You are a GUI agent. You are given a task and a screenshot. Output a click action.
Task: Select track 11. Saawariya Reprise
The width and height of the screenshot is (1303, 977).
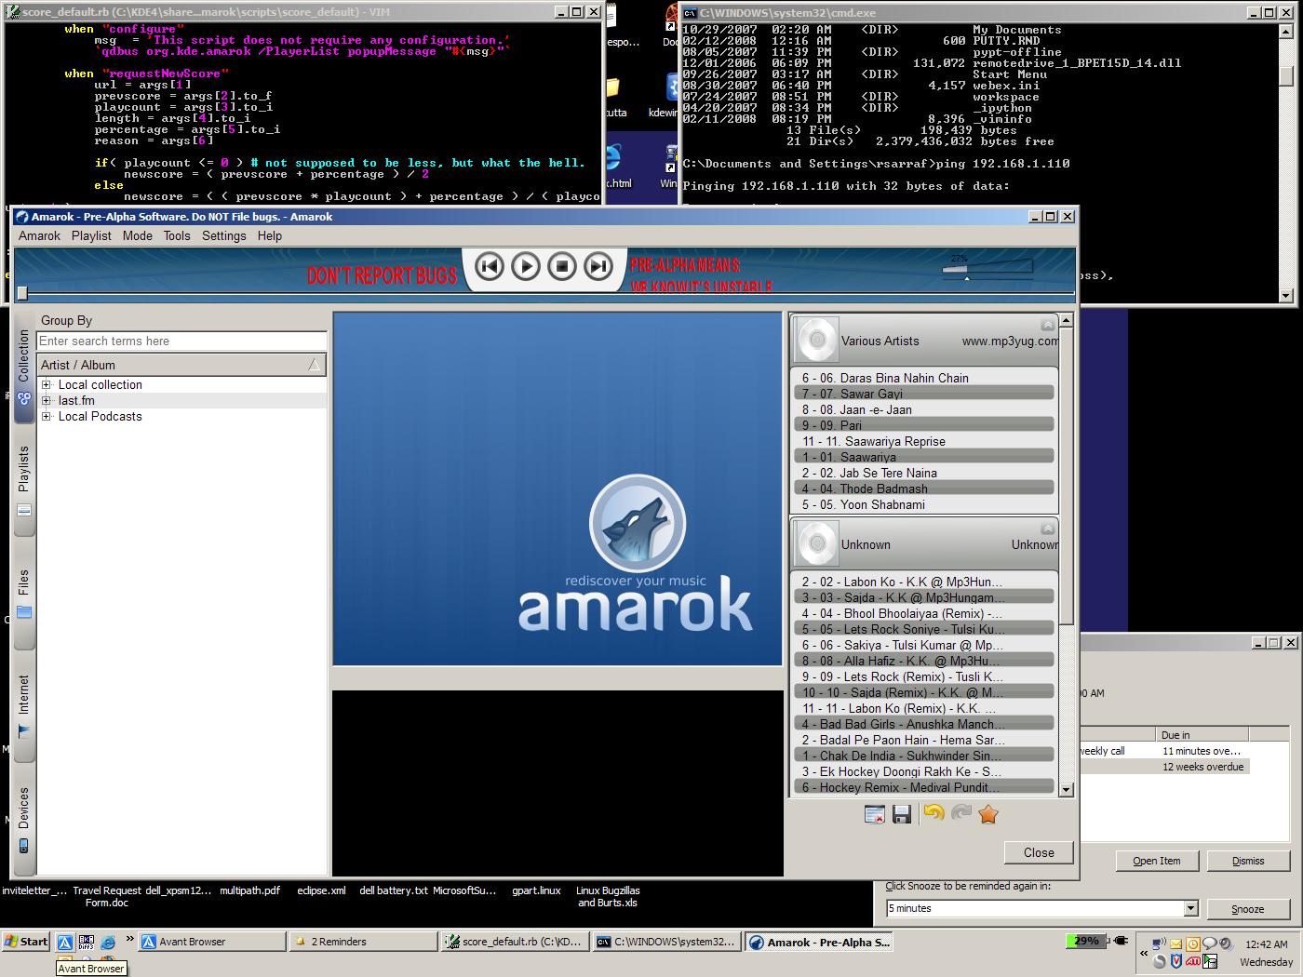coord(926,441)
